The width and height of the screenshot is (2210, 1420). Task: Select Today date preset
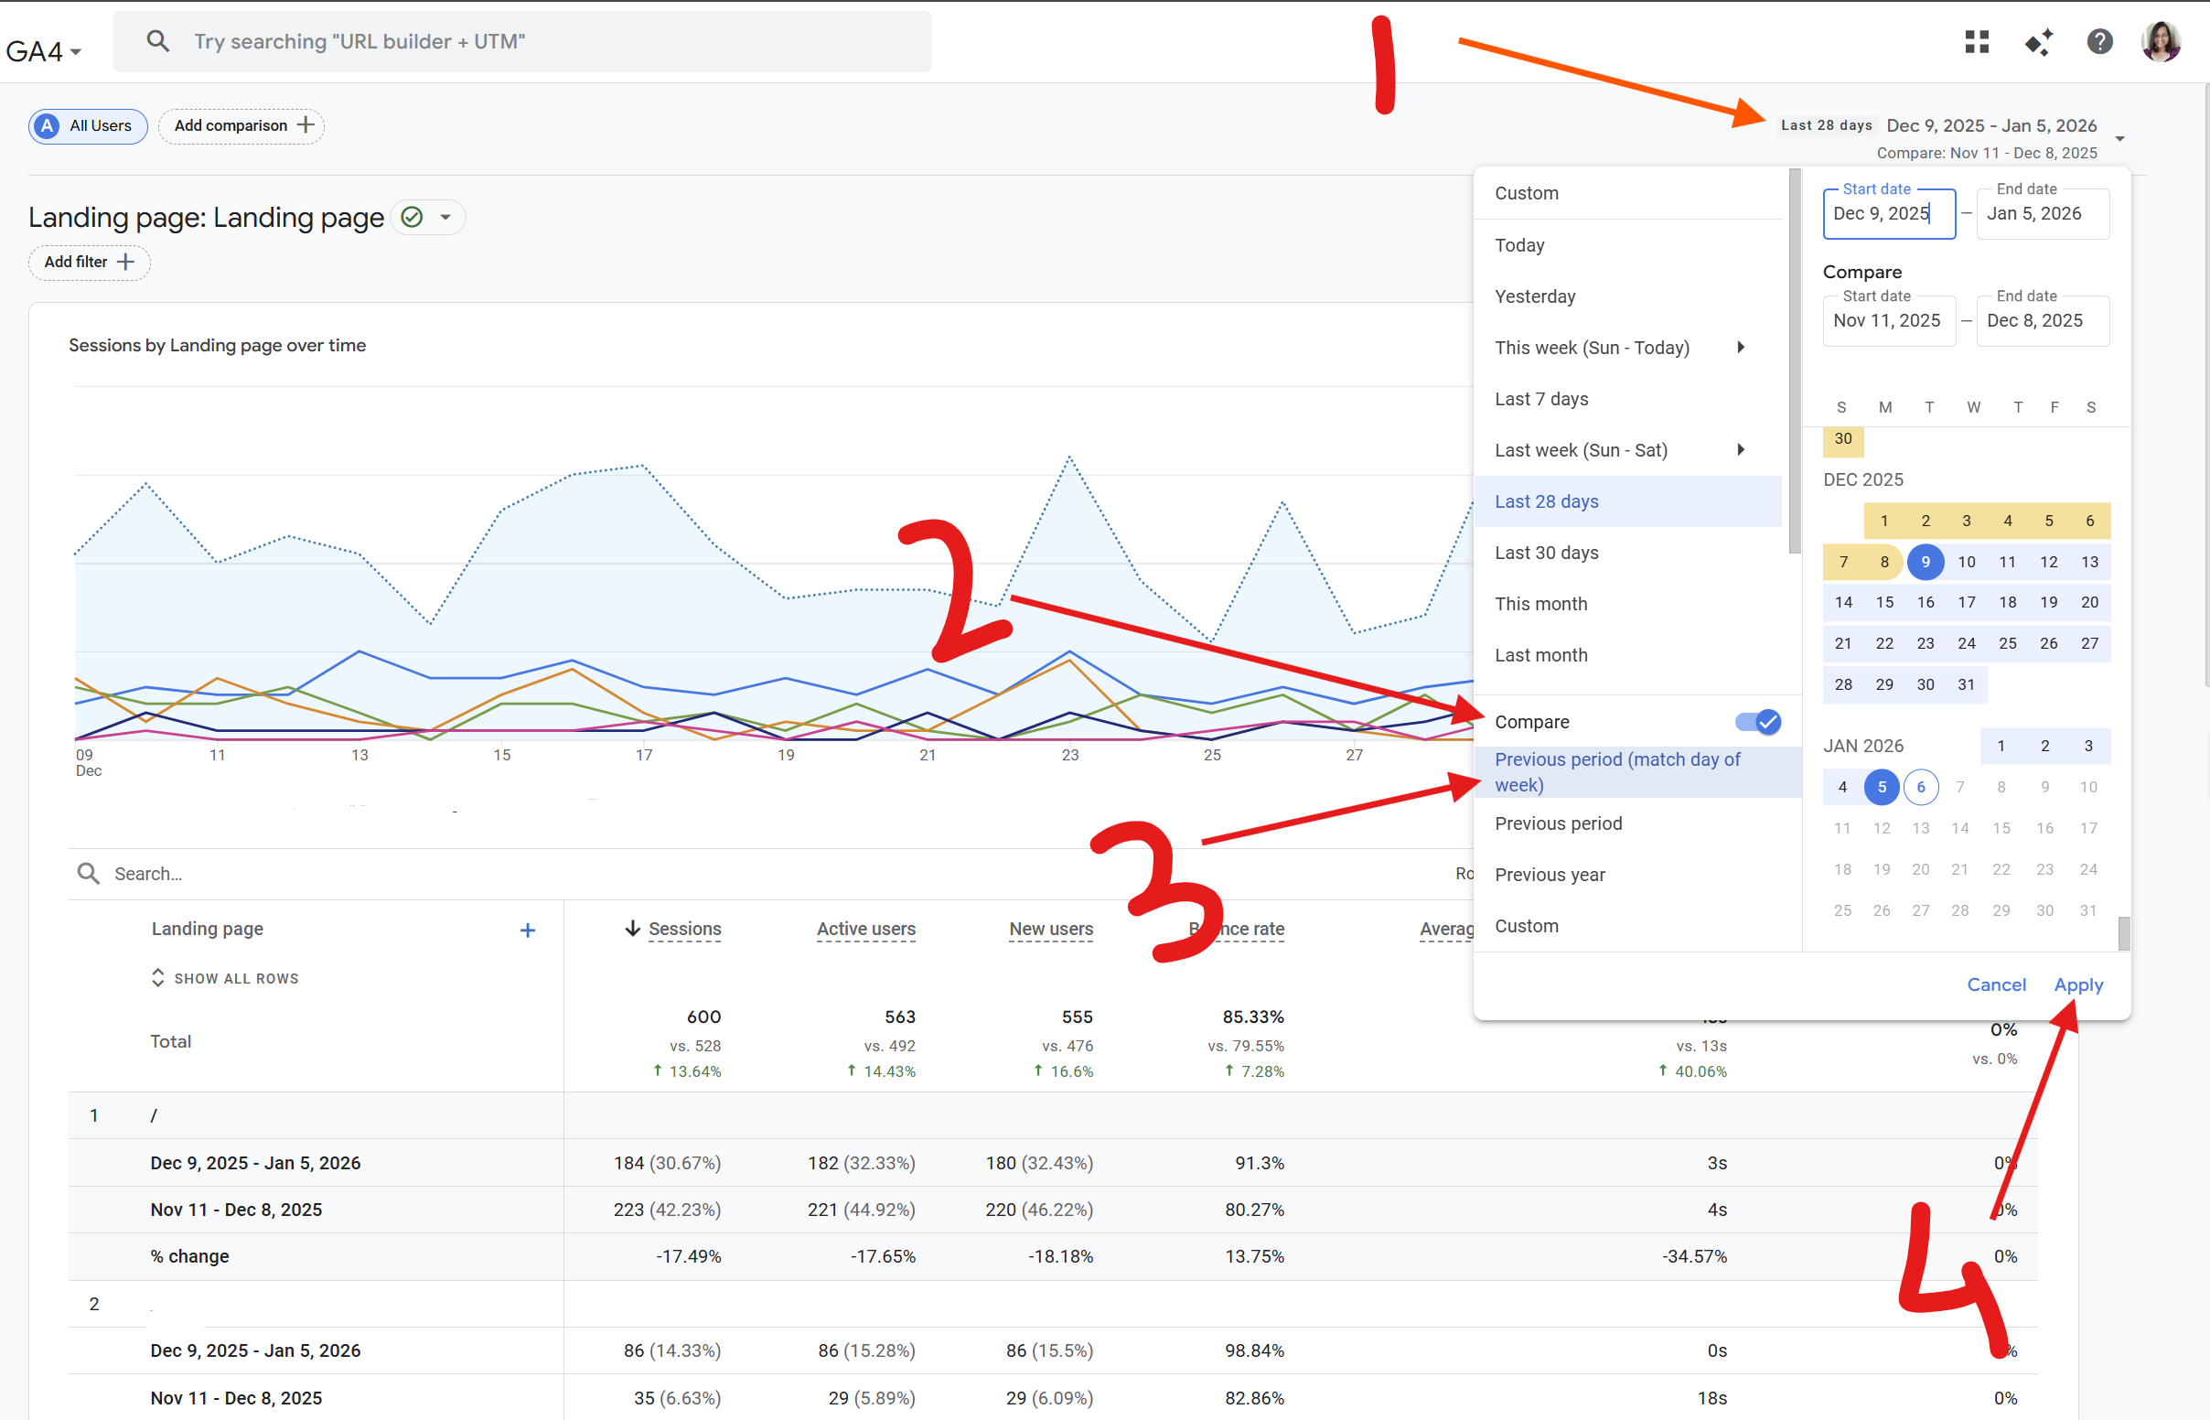pos(1627,244)
